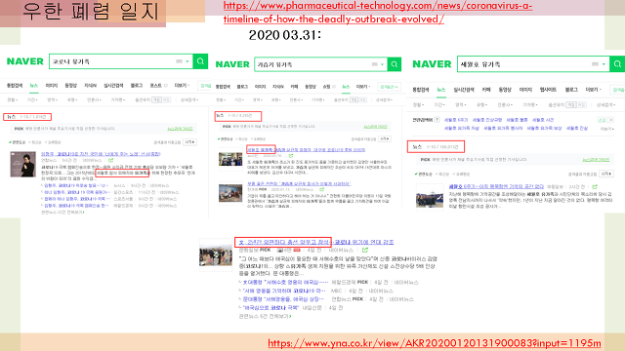Click the search magnifier in the 세월호 유가족 search

coord(617,63)
